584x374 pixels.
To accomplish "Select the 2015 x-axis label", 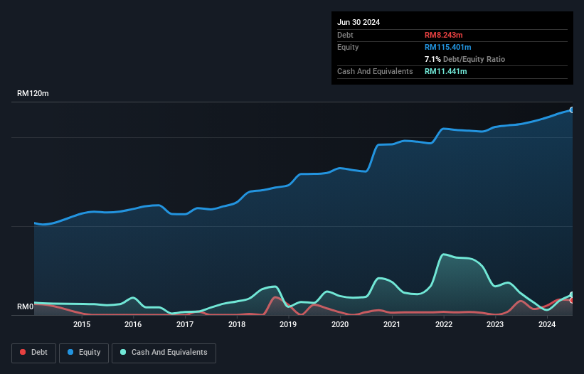I will [82, 324].
